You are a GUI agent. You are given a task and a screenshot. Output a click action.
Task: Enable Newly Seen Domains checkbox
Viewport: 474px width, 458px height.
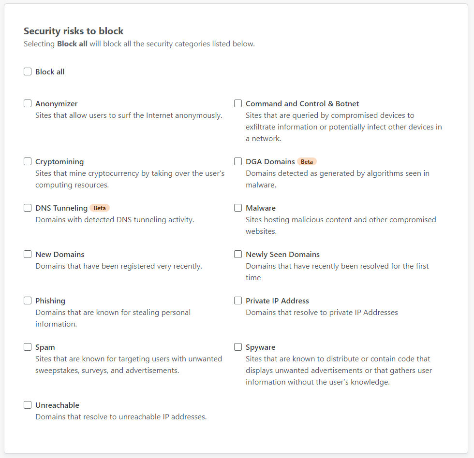[238, 255]
